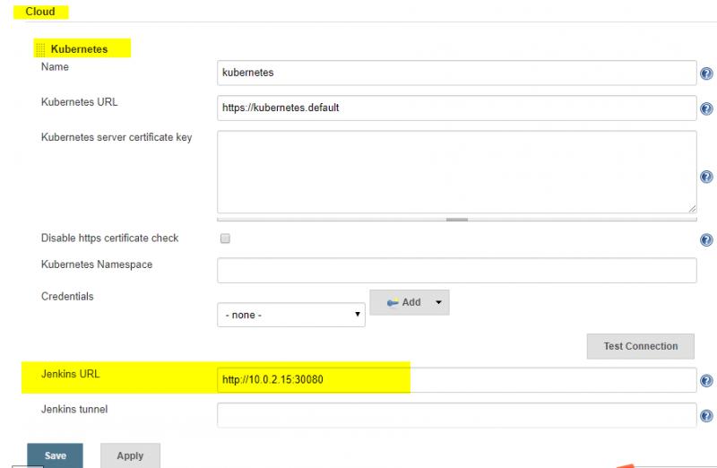Viewport: 717px width, 468px height.
Task: Focus the Kubernetes URL input field
Action: (456, 108)
